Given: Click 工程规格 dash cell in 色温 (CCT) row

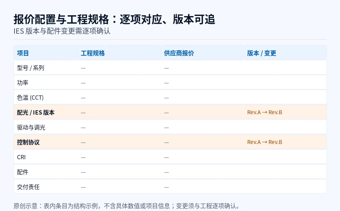Looking at the screenshot, I should [x=83, y=98].
